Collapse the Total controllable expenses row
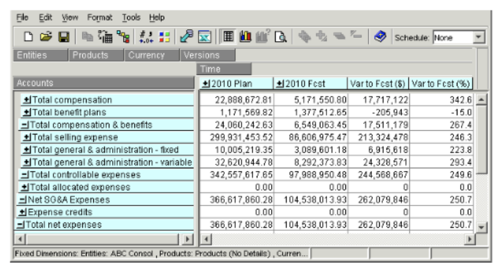Screen dimensions: 503x274 tap(24, 175)
